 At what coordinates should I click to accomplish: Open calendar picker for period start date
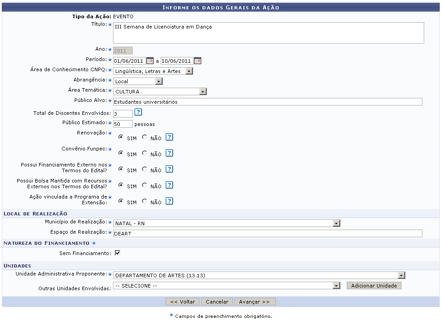tap(150, 61)
